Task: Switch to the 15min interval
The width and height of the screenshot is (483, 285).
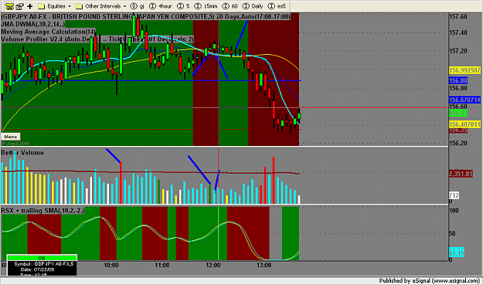Action: tap(206, 6)
